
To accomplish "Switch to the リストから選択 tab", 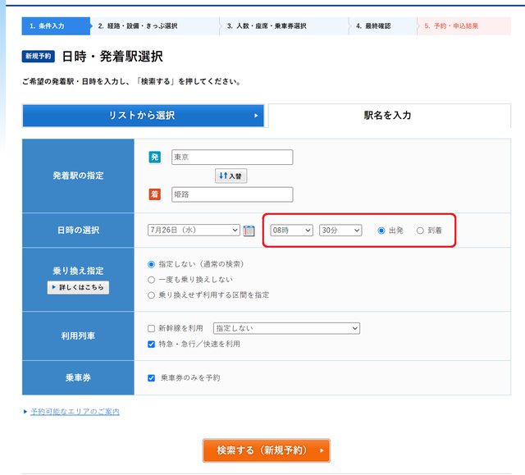I will pos(143,116).
